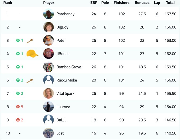Click the Rank column header
Viewport: 180px width, 140px height.
click(8, 3)
